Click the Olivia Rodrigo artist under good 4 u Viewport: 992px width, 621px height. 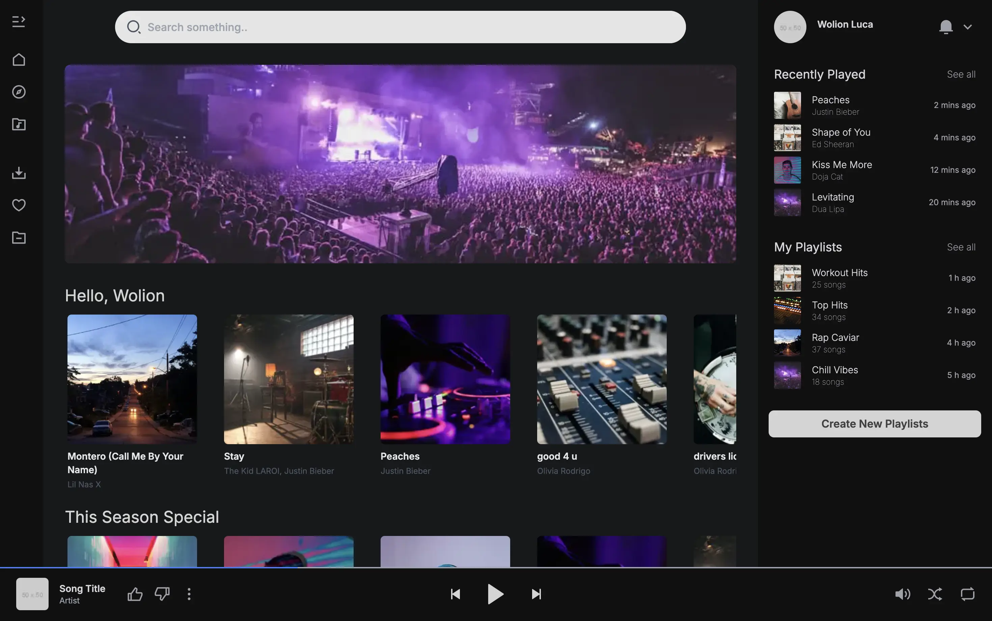[563, 471]
